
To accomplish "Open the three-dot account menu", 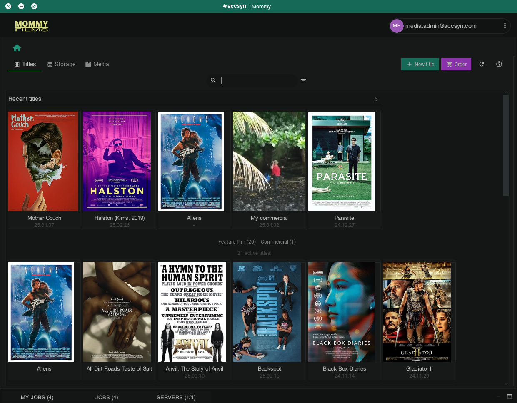I will click(x=505, y=26).
